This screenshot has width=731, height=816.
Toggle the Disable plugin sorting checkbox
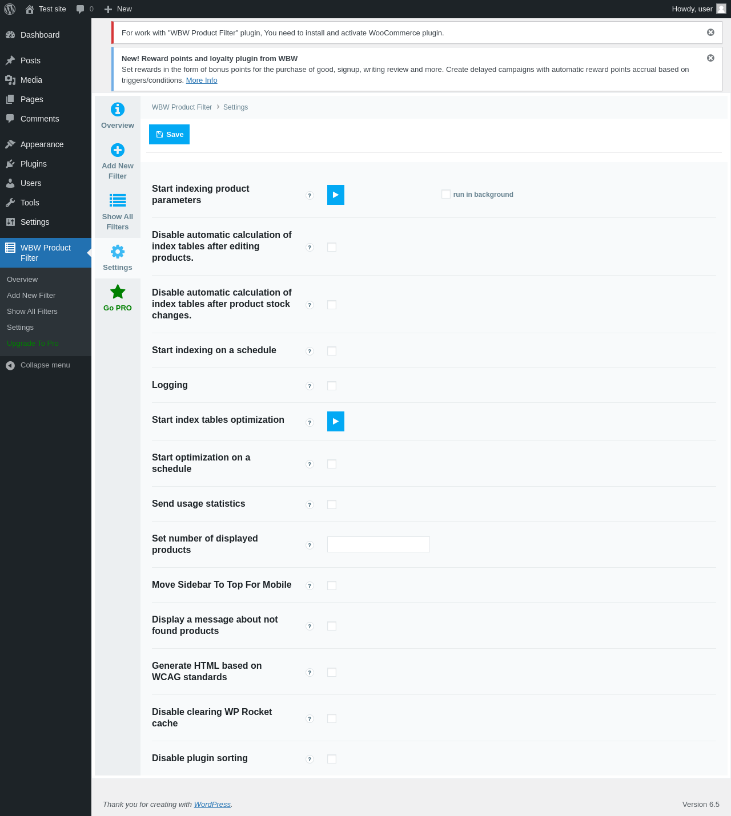pyautogui.click(x=332, y=759)
